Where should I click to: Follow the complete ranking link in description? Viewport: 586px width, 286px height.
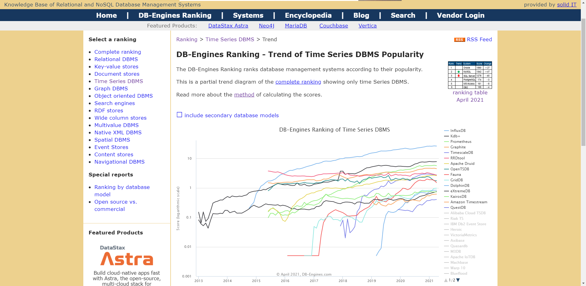click(298, 82)
